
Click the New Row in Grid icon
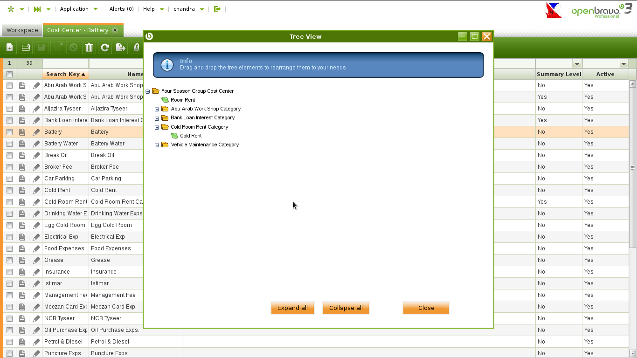coord(26,48)
